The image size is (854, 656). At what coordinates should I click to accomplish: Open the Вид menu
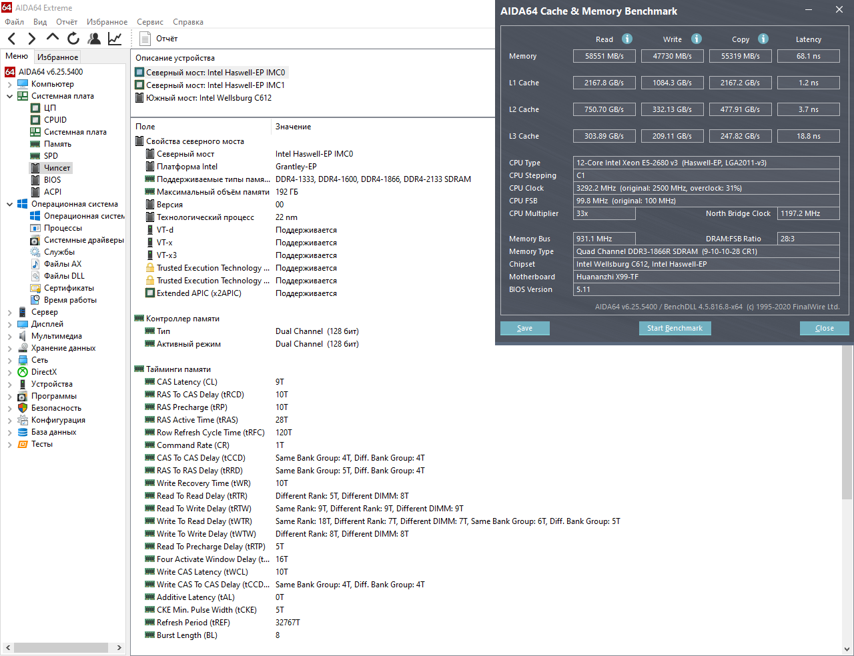click(x=40, y=22)
